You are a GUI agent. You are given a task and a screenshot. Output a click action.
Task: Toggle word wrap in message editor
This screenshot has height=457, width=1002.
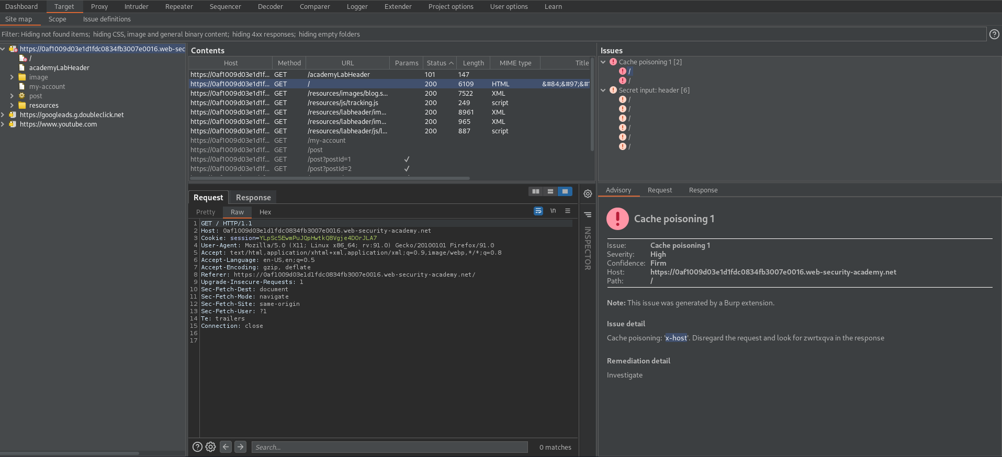(x=538, y=211)
